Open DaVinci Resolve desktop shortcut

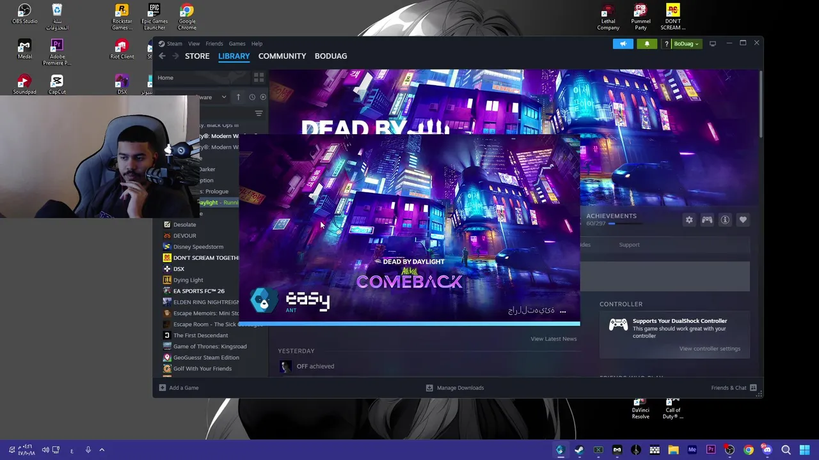pyautogui.click(x=640, y=408)
